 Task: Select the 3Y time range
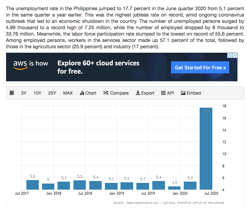point(24,93)
